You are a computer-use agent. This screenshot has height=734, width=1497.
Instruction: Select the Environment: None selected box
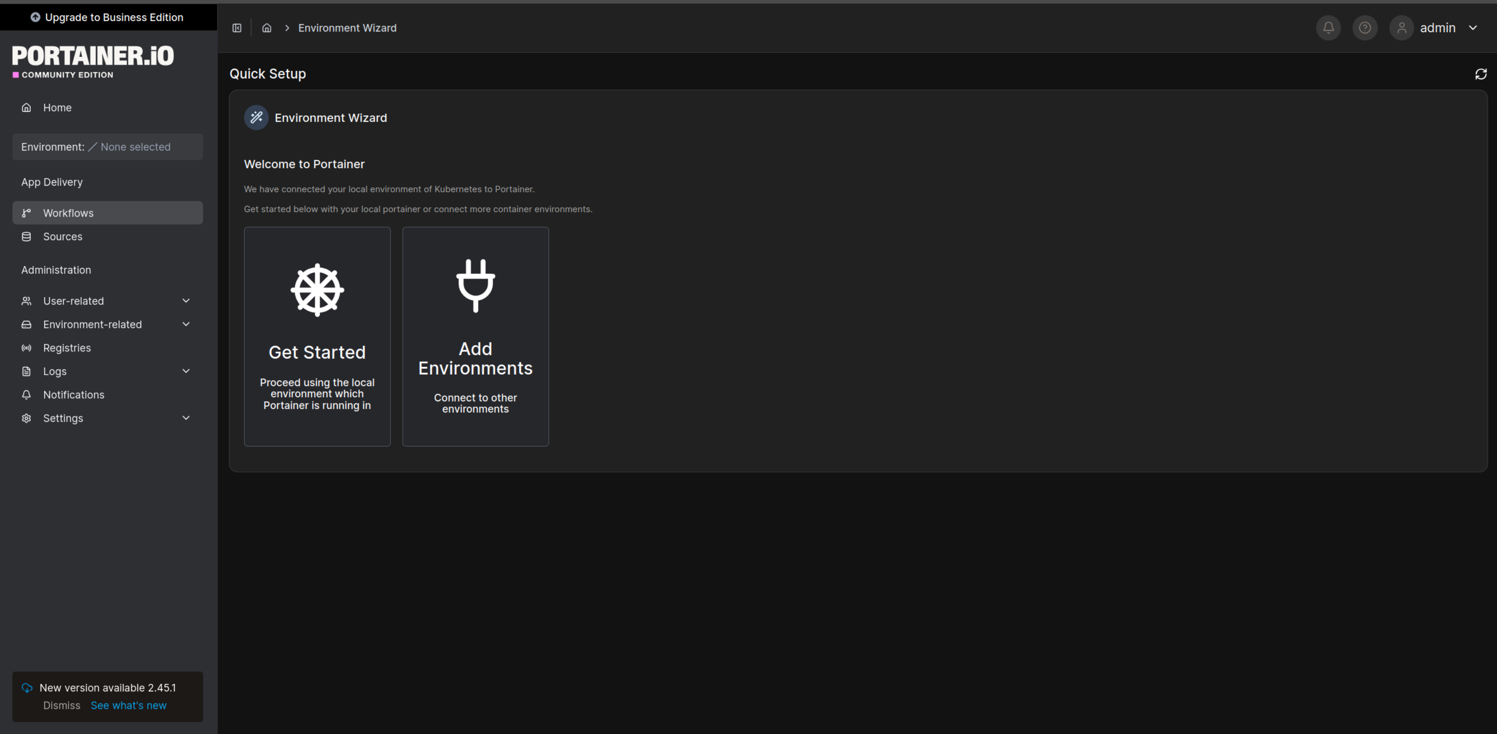pyautogui.click(x=107, y=147)
